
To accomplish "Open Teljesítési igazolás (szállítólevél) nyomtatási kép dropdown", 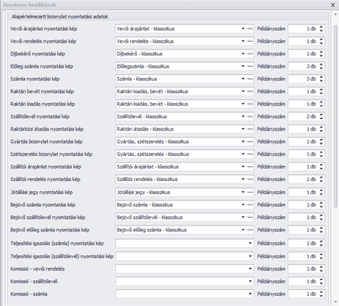I will [x=250, y=257].
